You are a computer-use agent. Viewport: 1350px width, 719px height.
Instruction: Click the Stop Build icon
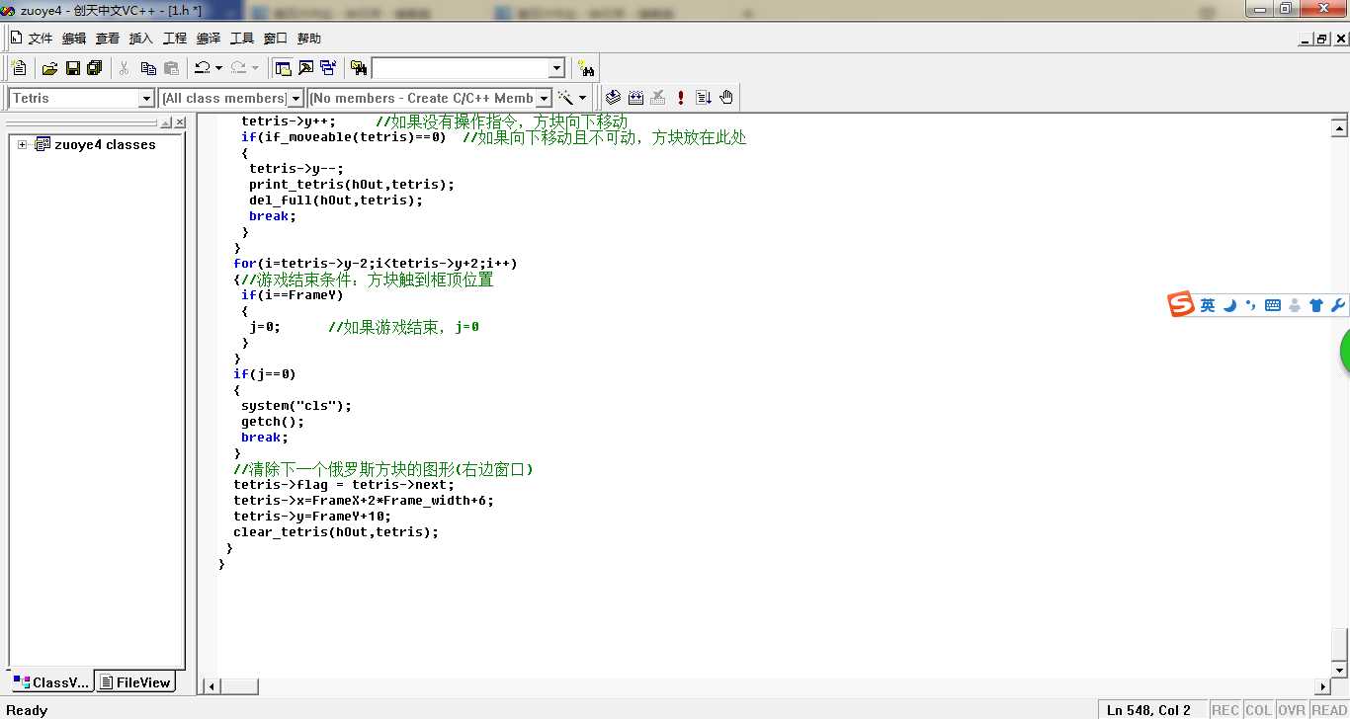point(658,98)
